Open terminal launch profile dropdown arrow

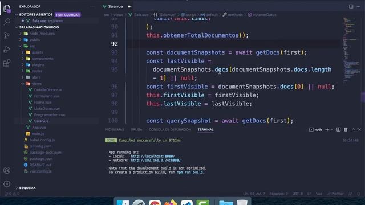pos(332,129)
